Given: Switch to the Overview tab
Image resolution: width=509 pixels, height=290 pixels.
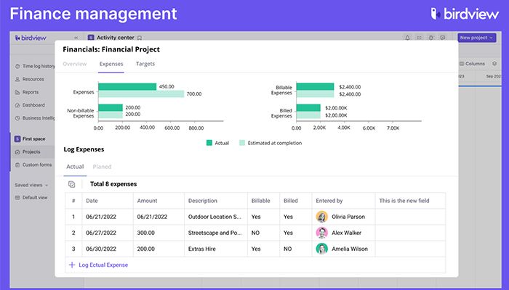Looking at the screenshot, I should [x=75, y=64].
